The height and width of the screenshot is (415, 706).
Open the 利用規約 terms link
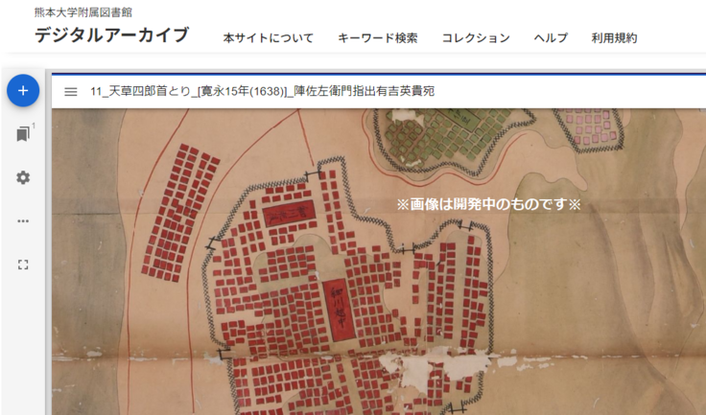tap(614, 38)
